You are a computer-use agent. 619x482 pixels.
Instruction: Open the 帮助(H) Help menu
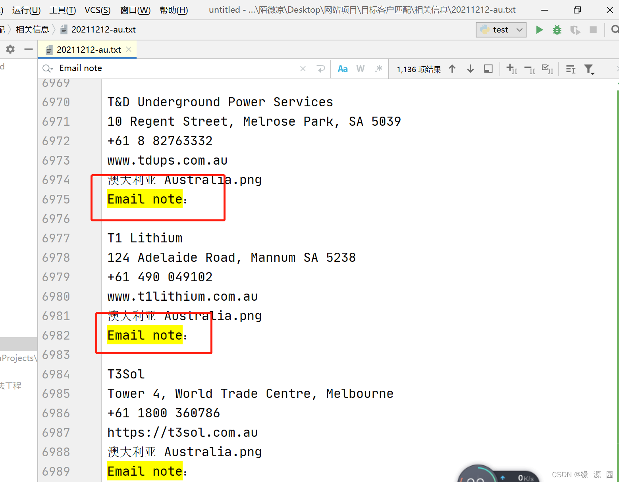(174, 10)
